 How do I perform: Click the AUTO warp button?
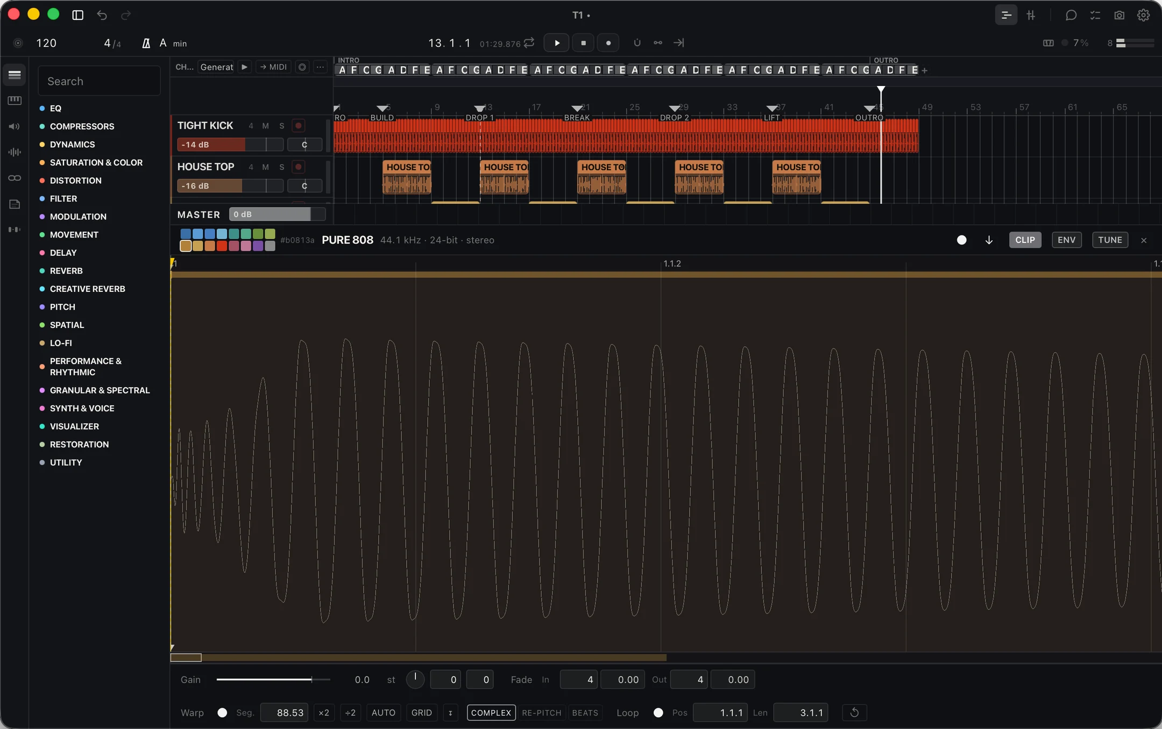point(384,713)
